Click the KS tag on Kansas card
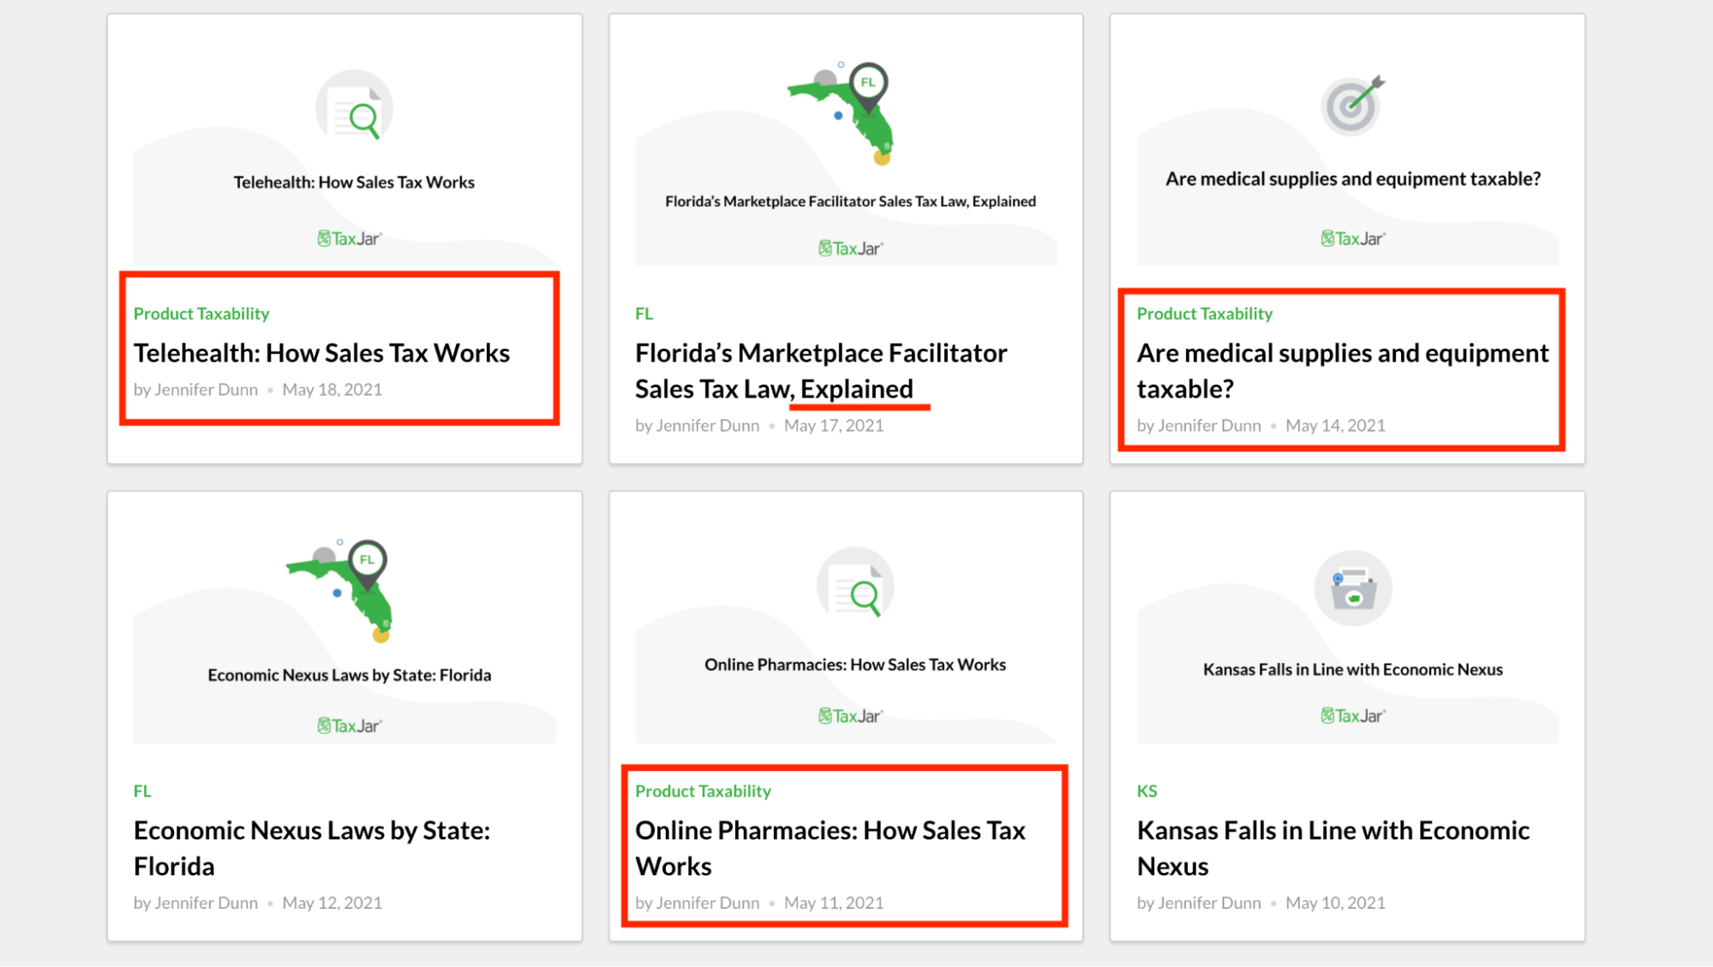The height and width of the screenshot is (967, 1713). tap(1147, 791)
